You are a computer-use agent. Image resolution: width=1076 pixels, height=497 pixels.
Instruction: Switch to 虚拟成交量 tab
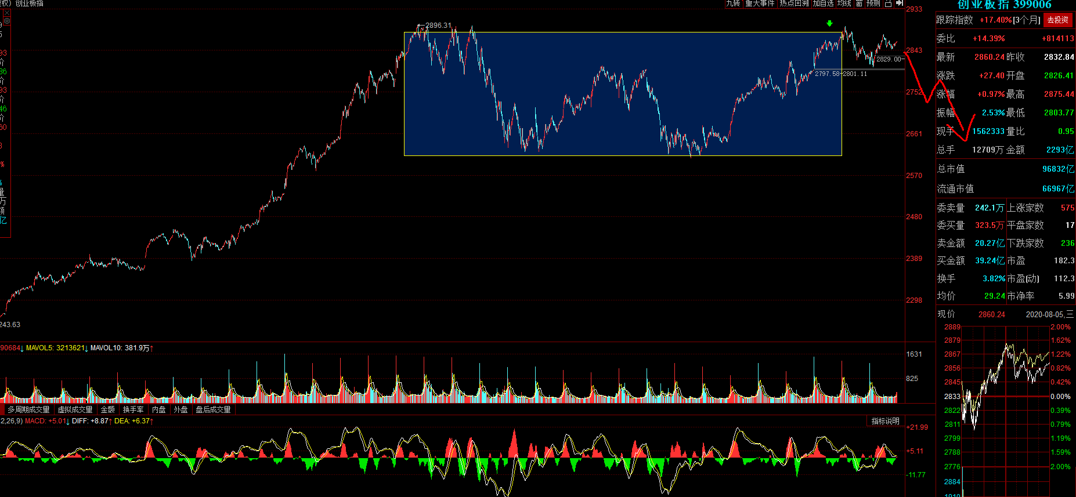(75, 409)
